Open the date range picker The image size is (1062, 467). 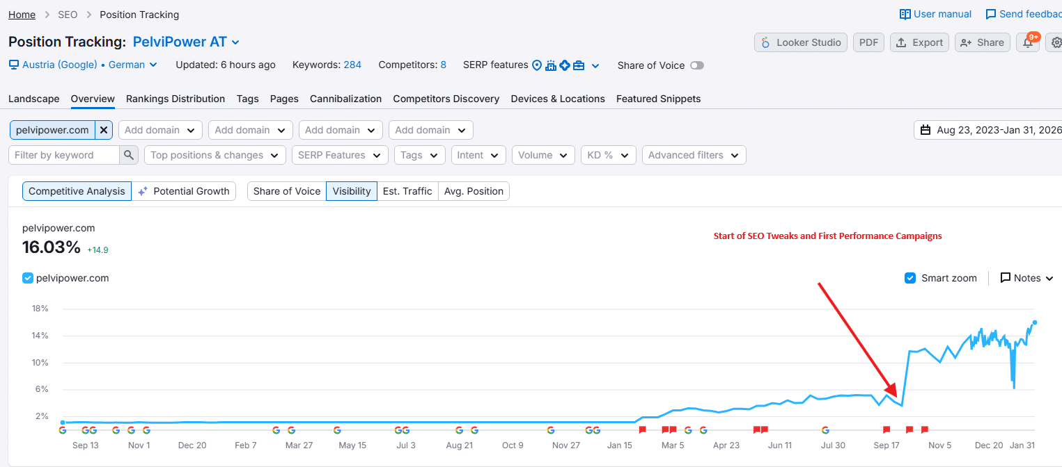pos(989,130)
